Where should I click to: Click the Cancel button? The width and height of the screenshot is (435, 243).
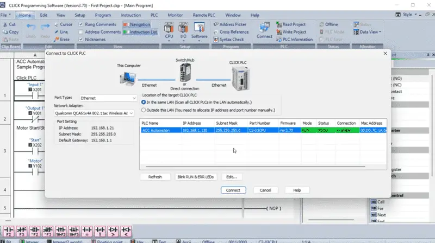265,190
